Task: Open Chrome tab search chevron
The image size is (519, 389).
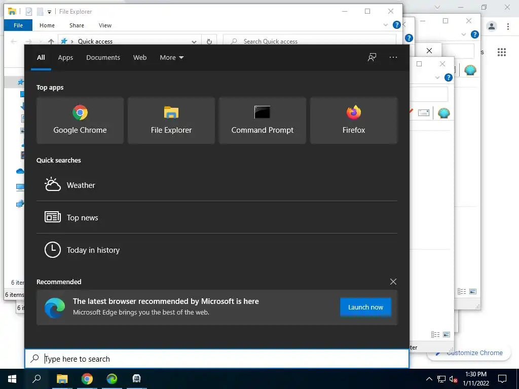Action: point(437,7)
